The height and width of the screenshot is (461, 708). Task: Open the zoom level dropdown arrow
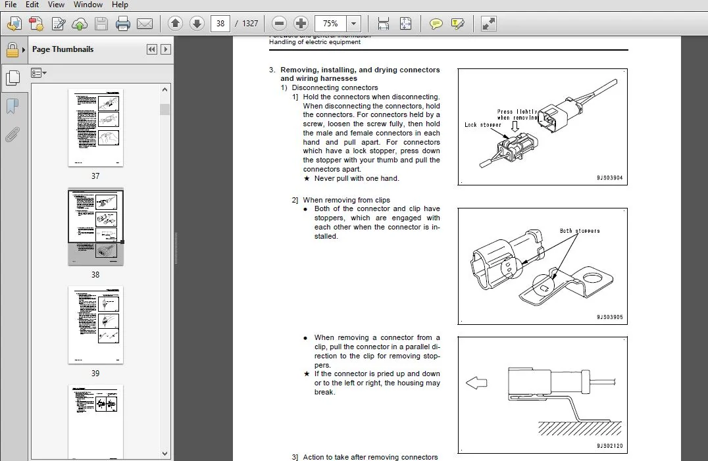pyautogui.click(x=353, y=24)
